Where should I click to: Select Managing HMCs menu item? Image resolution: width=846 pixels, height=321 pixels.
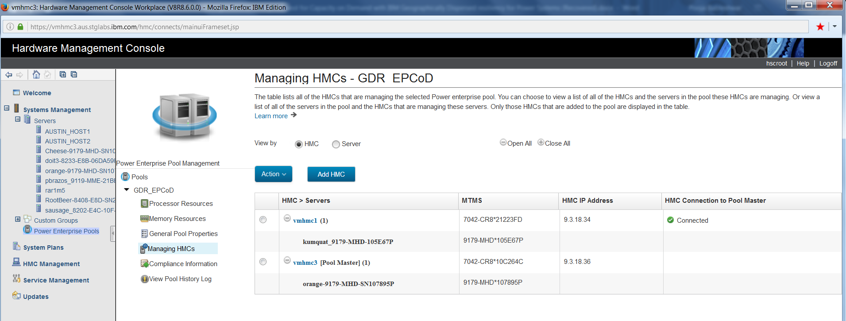171,249
